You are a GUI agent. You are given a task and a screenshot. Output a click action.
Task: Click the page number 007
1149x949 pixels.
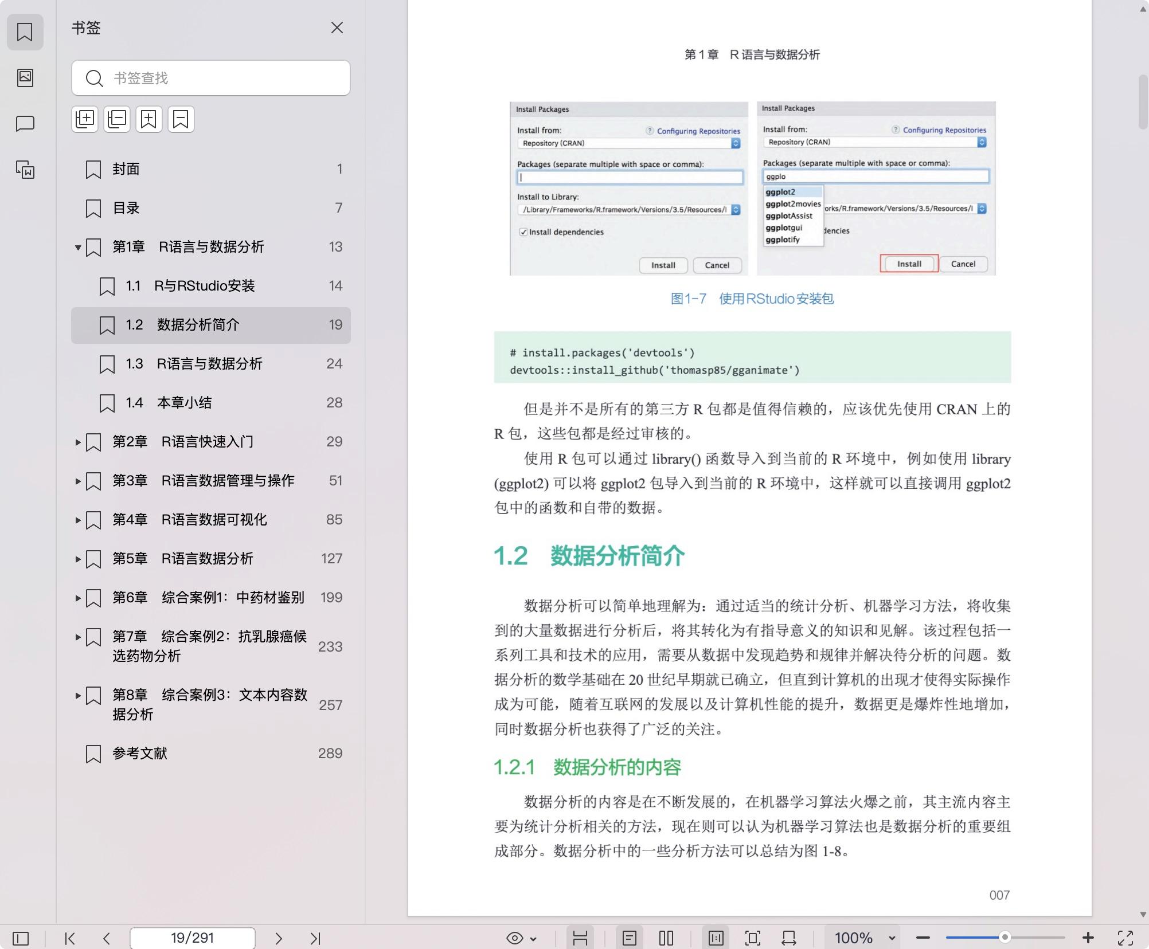pyautogui.click(x=999, y=895)
